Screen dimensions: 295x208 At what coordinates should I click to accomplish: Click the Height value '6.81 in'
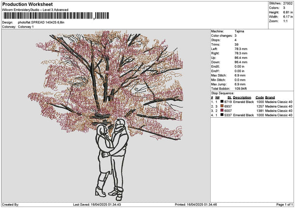(x=288, y=12)
